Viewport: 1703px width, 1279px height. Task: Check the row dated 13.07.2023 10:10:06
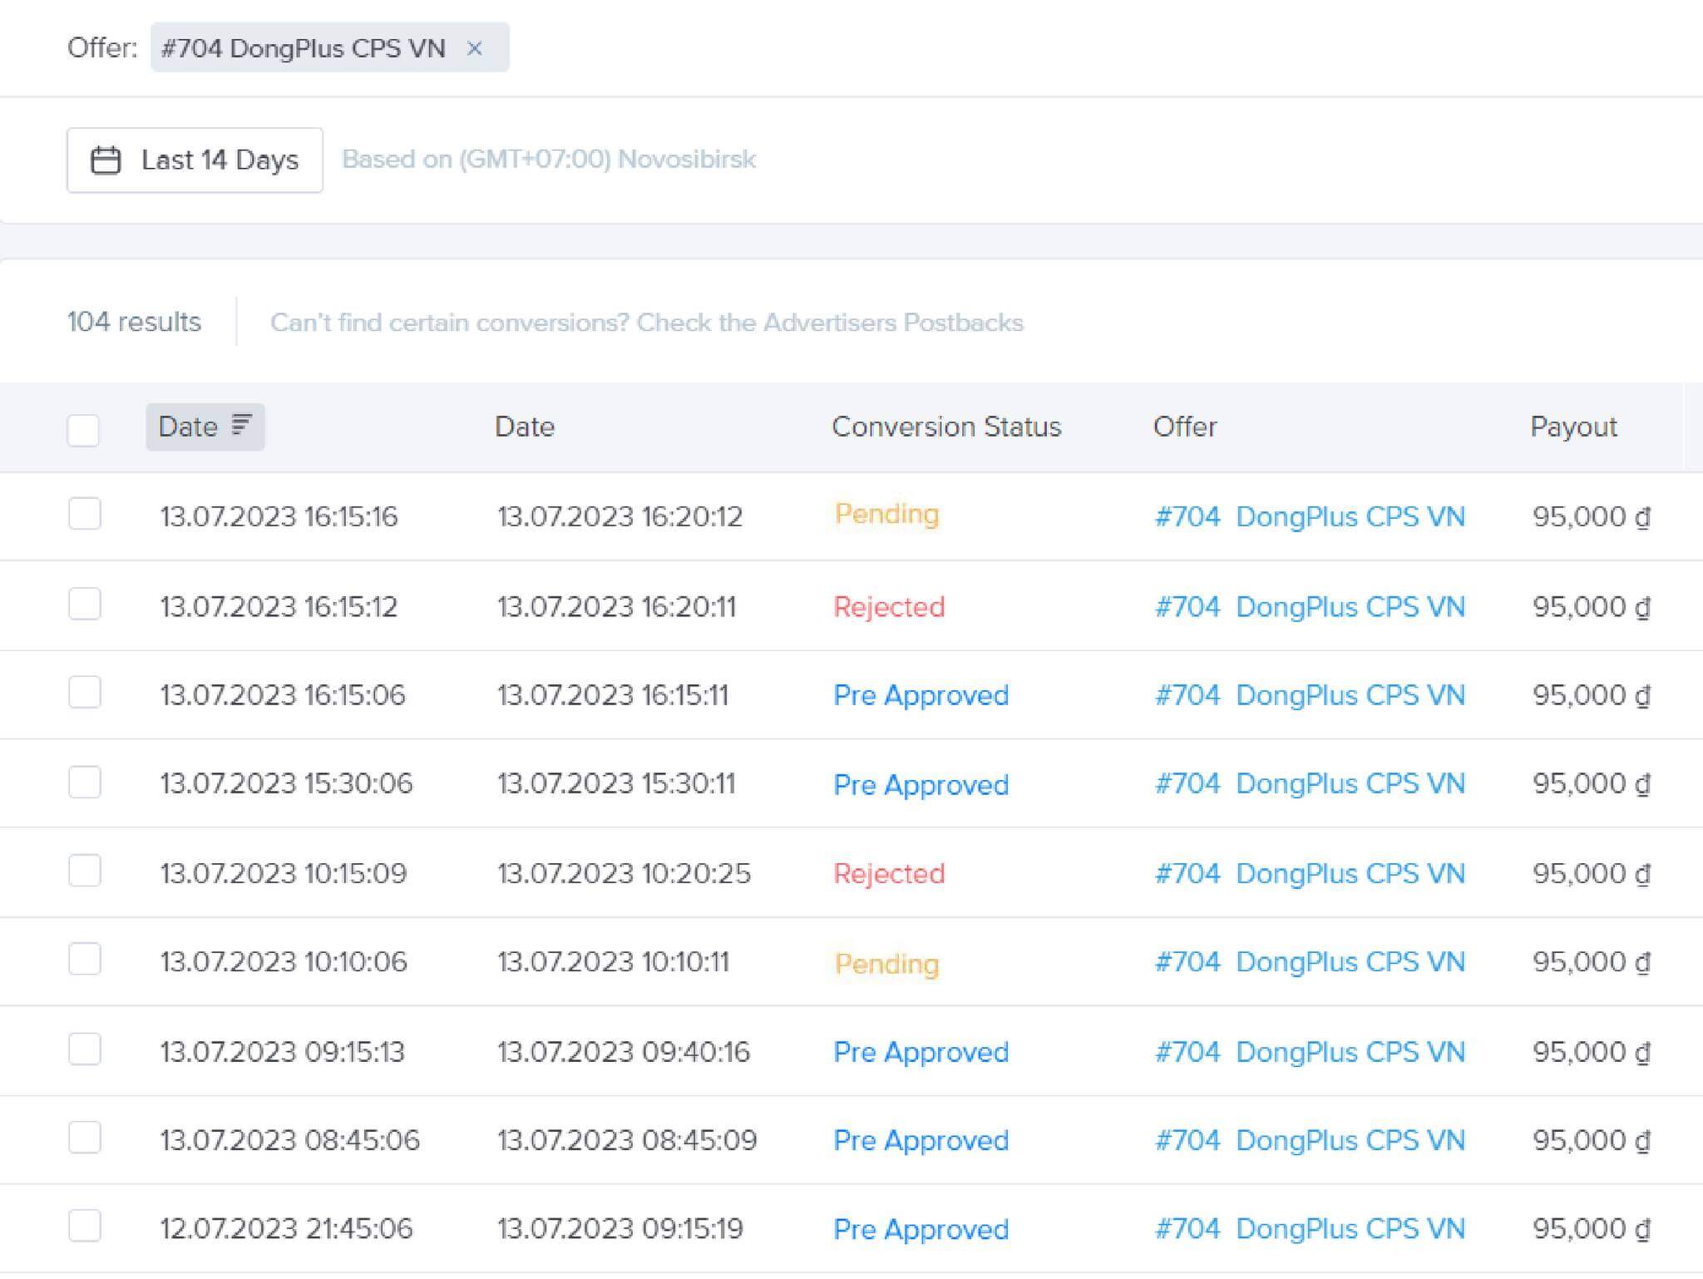(x=85, y=959)
